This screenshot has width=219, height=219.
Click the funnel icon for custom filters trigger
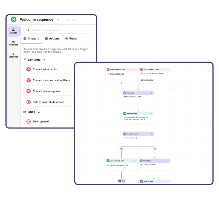click(28, 80)
